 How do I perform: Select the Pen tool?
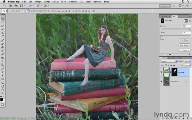pos(3,68)
